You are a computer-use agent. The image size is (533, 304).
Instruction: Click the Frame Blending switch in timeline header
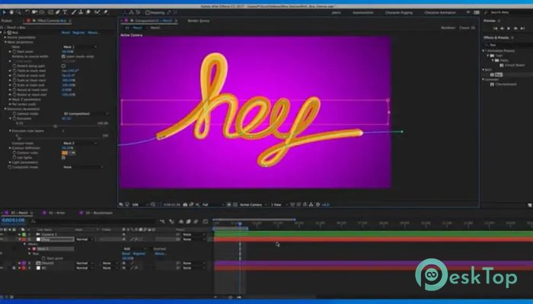point(188,222)
